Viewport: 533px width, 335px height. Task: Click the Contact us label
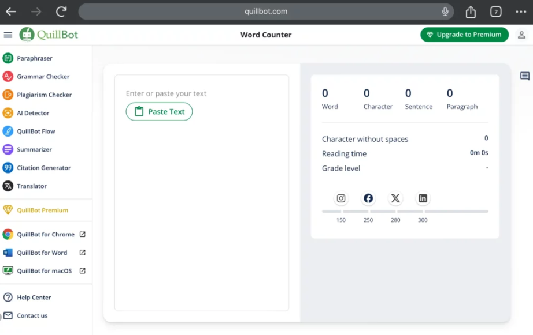pos(32,315)
